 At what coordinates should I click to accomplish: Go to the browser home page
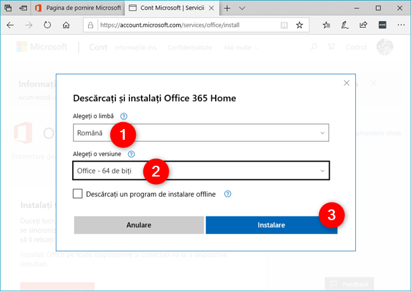pos(66,25)
